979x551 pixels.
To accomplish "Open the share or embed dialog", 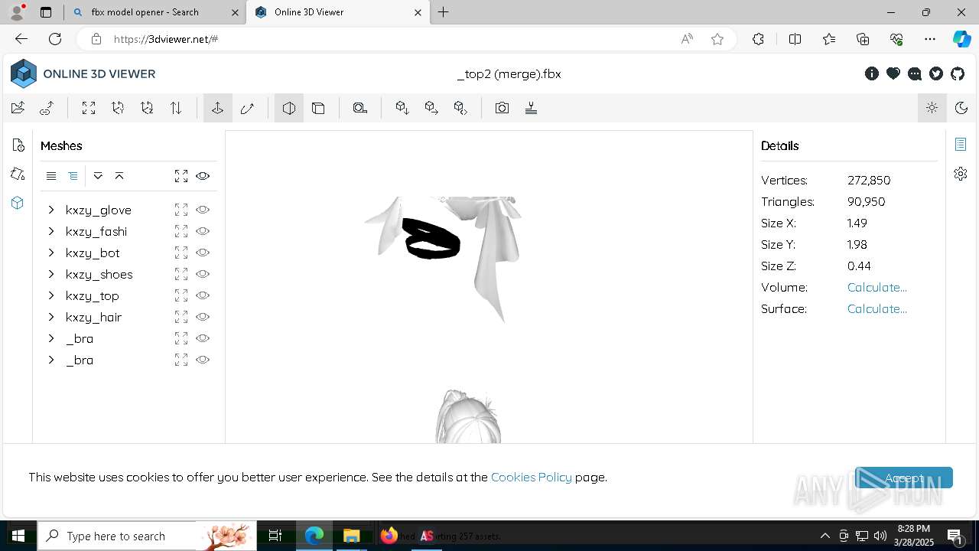I will pos(460,108).
